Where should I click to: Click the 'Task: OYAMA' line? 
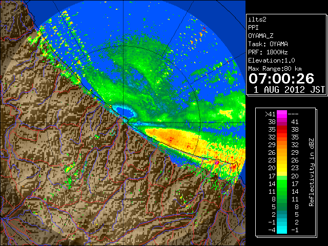268,44
